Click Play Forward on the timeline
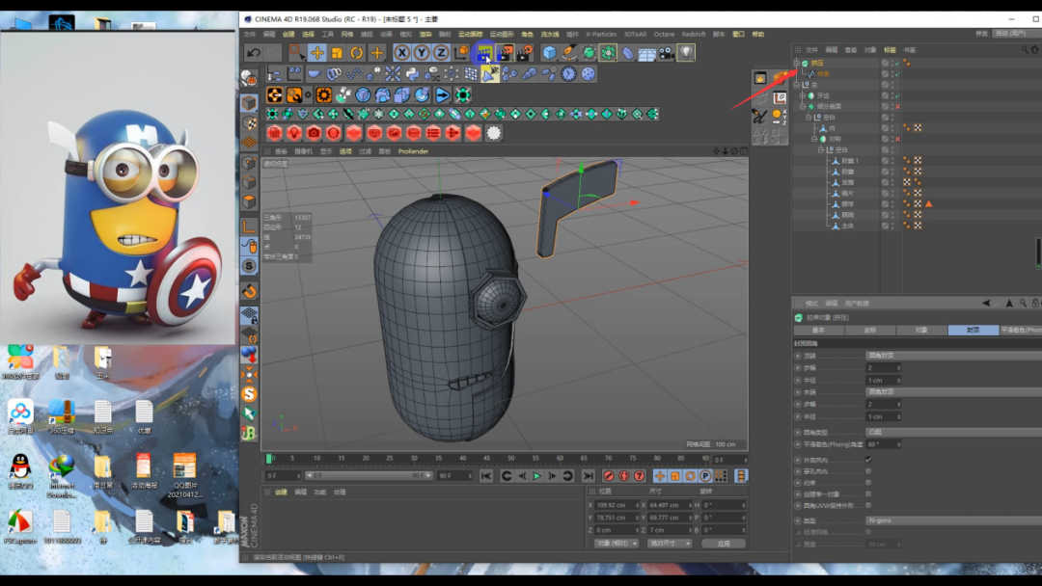The image size is (1042, 586). click(537, 476)
